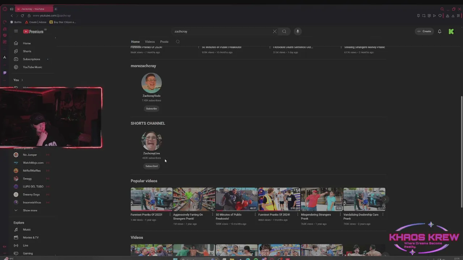Click the Shorts icon in the sidebar

point(16,51)
